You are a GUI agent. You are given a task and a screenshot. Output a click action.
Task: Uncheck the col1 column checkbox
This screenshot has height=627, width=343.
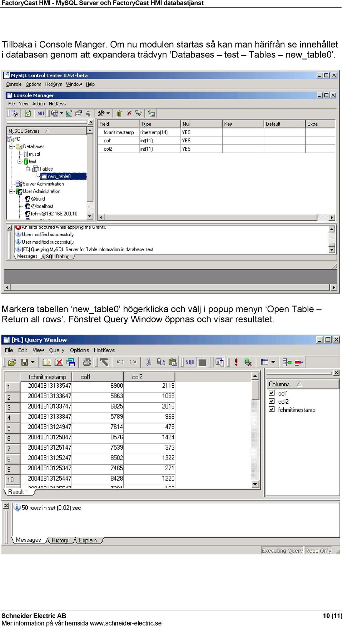272,393
